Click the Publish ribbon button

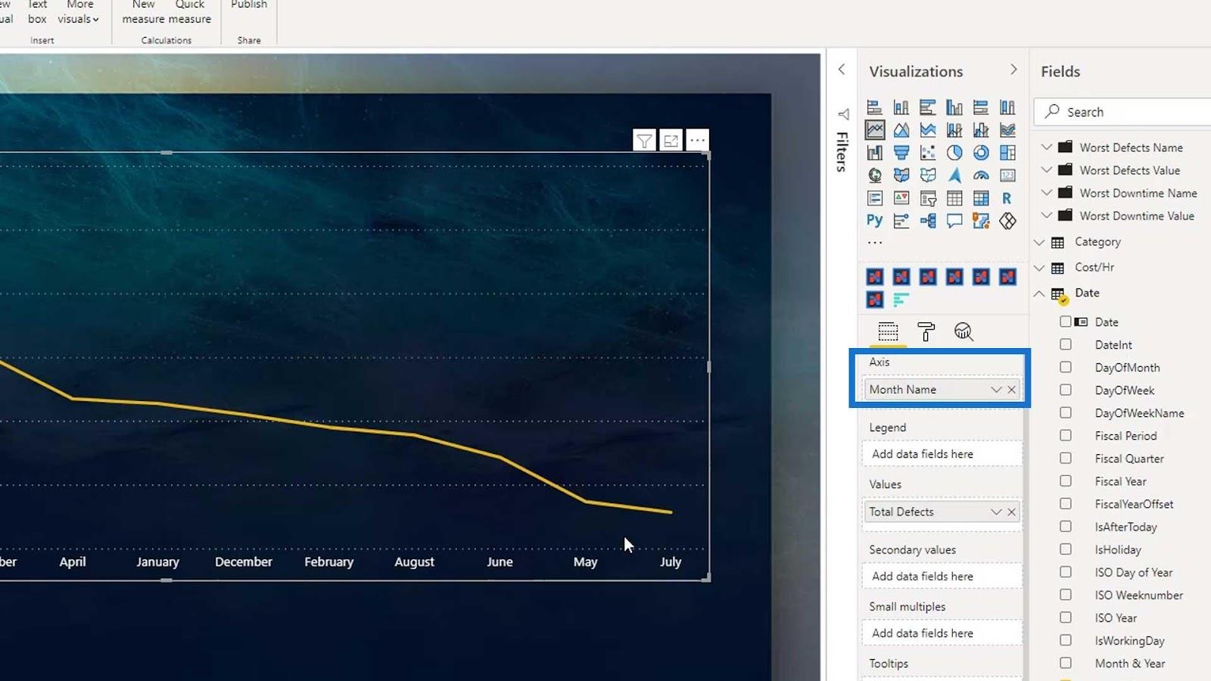tap(249, 5)
